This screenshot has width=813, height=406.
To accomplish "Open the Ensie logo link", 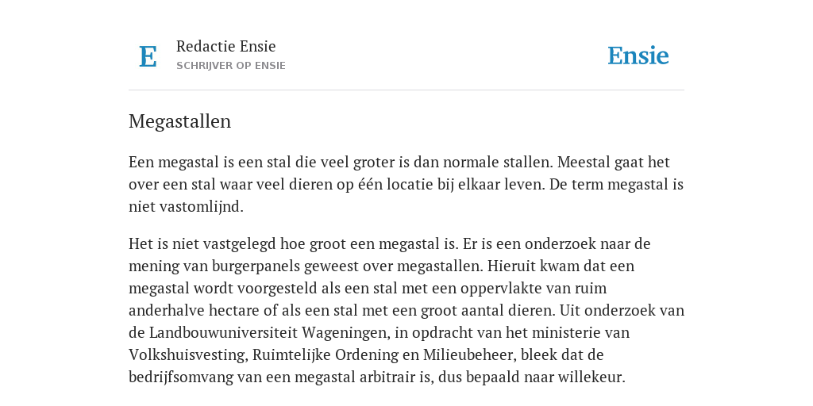I will pyautogui.click(x=638, y=56).
